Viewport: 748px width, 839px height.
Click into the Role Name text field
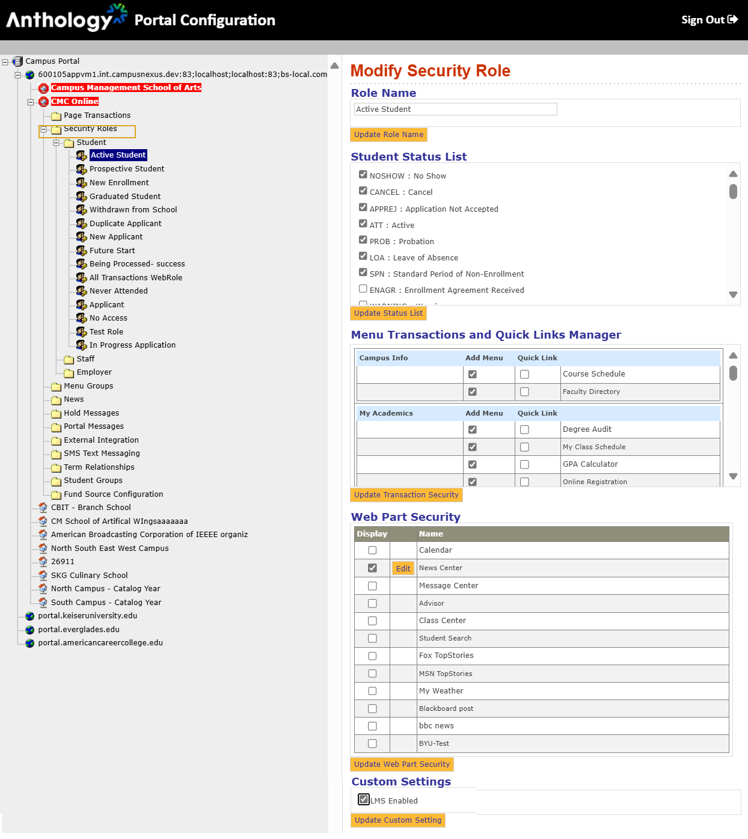(455, 109)
